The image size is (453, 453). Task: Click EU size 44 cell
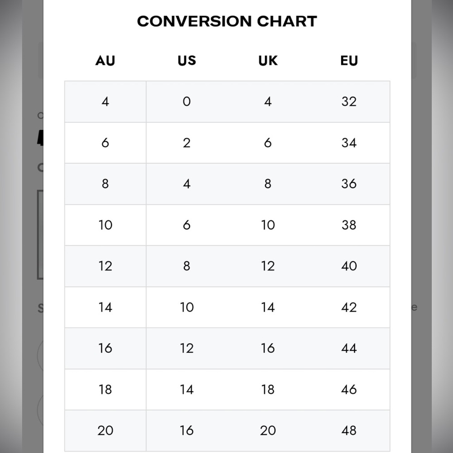pos(349,348)
